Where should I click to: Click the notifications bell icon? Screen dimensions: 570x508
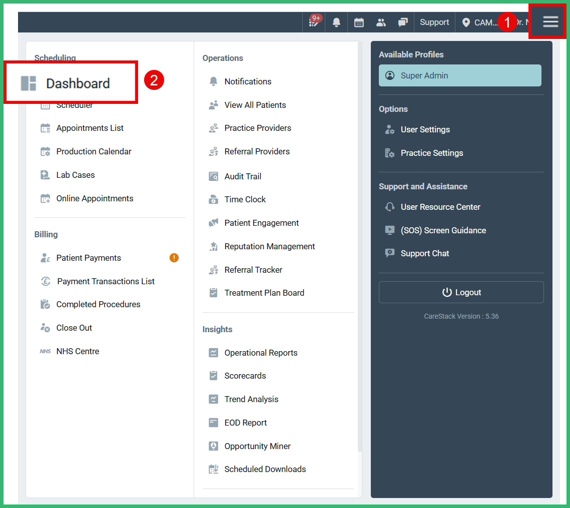coord(336,22)
